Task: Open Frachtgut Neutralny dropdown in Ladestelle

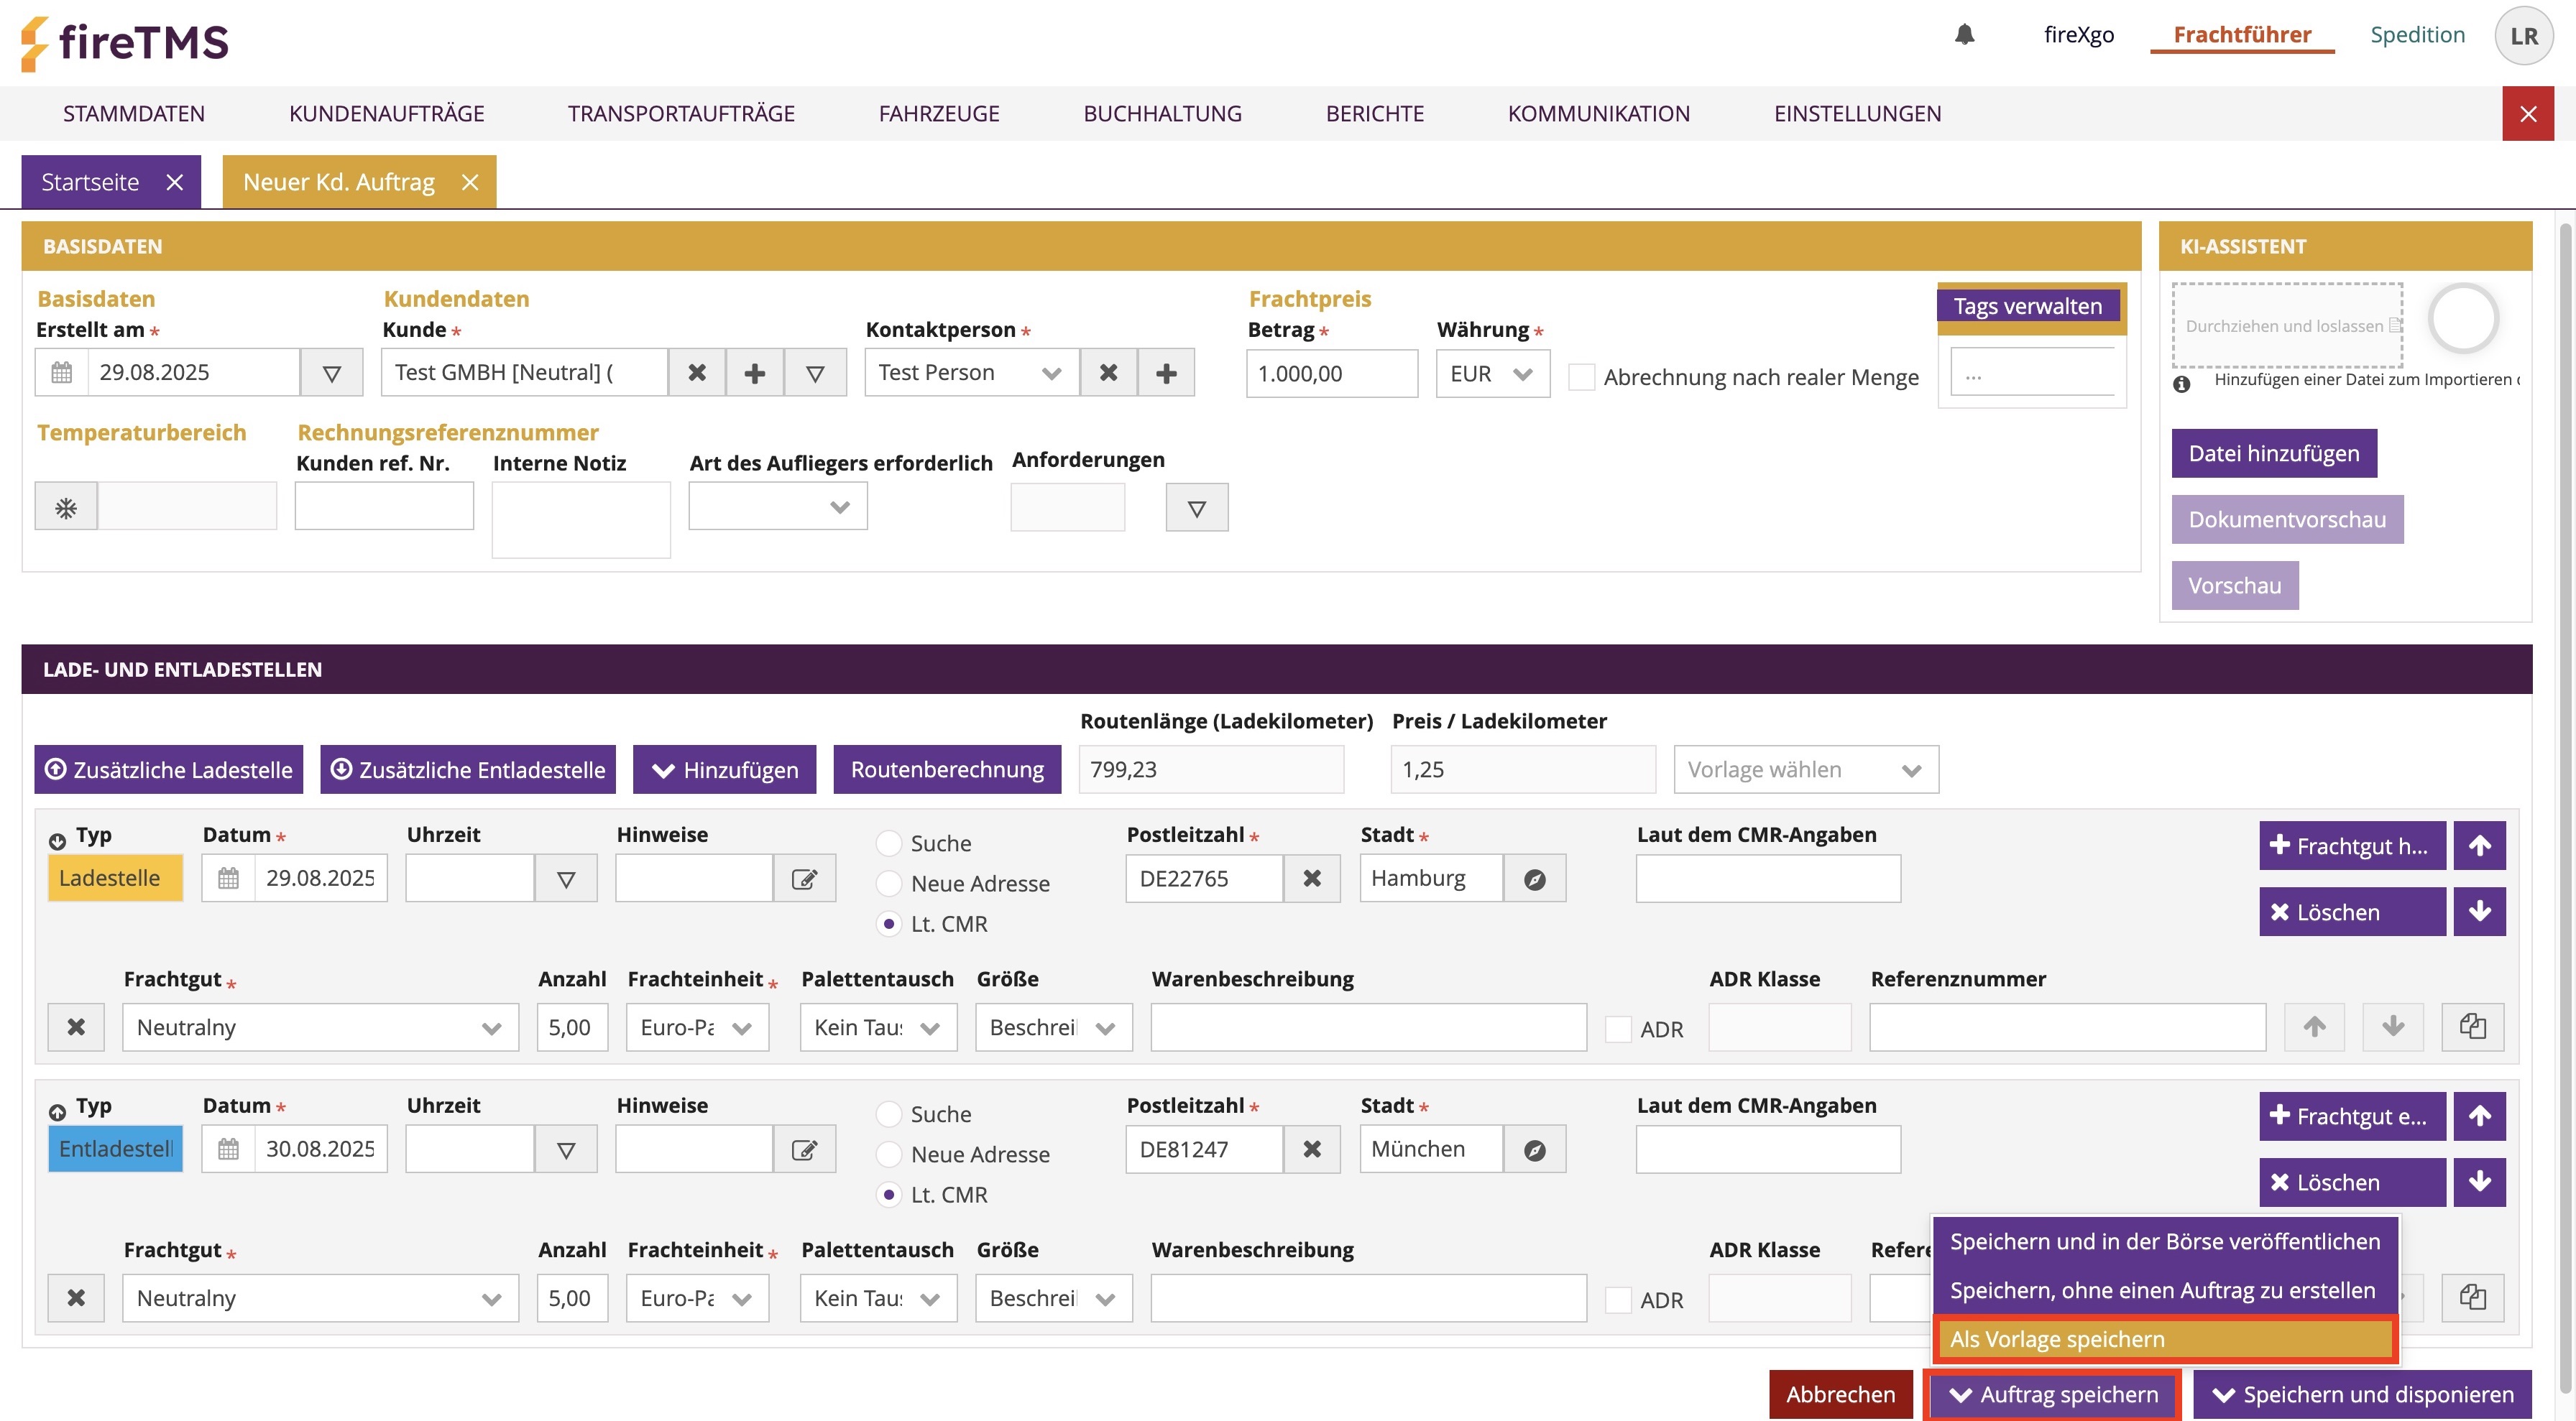Action: tap(321, 1027)
